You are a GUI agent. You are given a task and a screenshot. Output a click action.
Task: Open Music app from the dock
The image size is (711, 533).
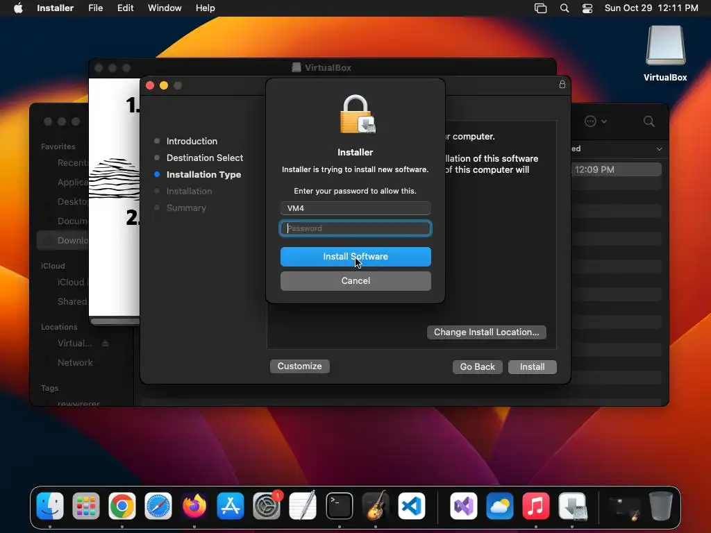[x=535, y=505]
